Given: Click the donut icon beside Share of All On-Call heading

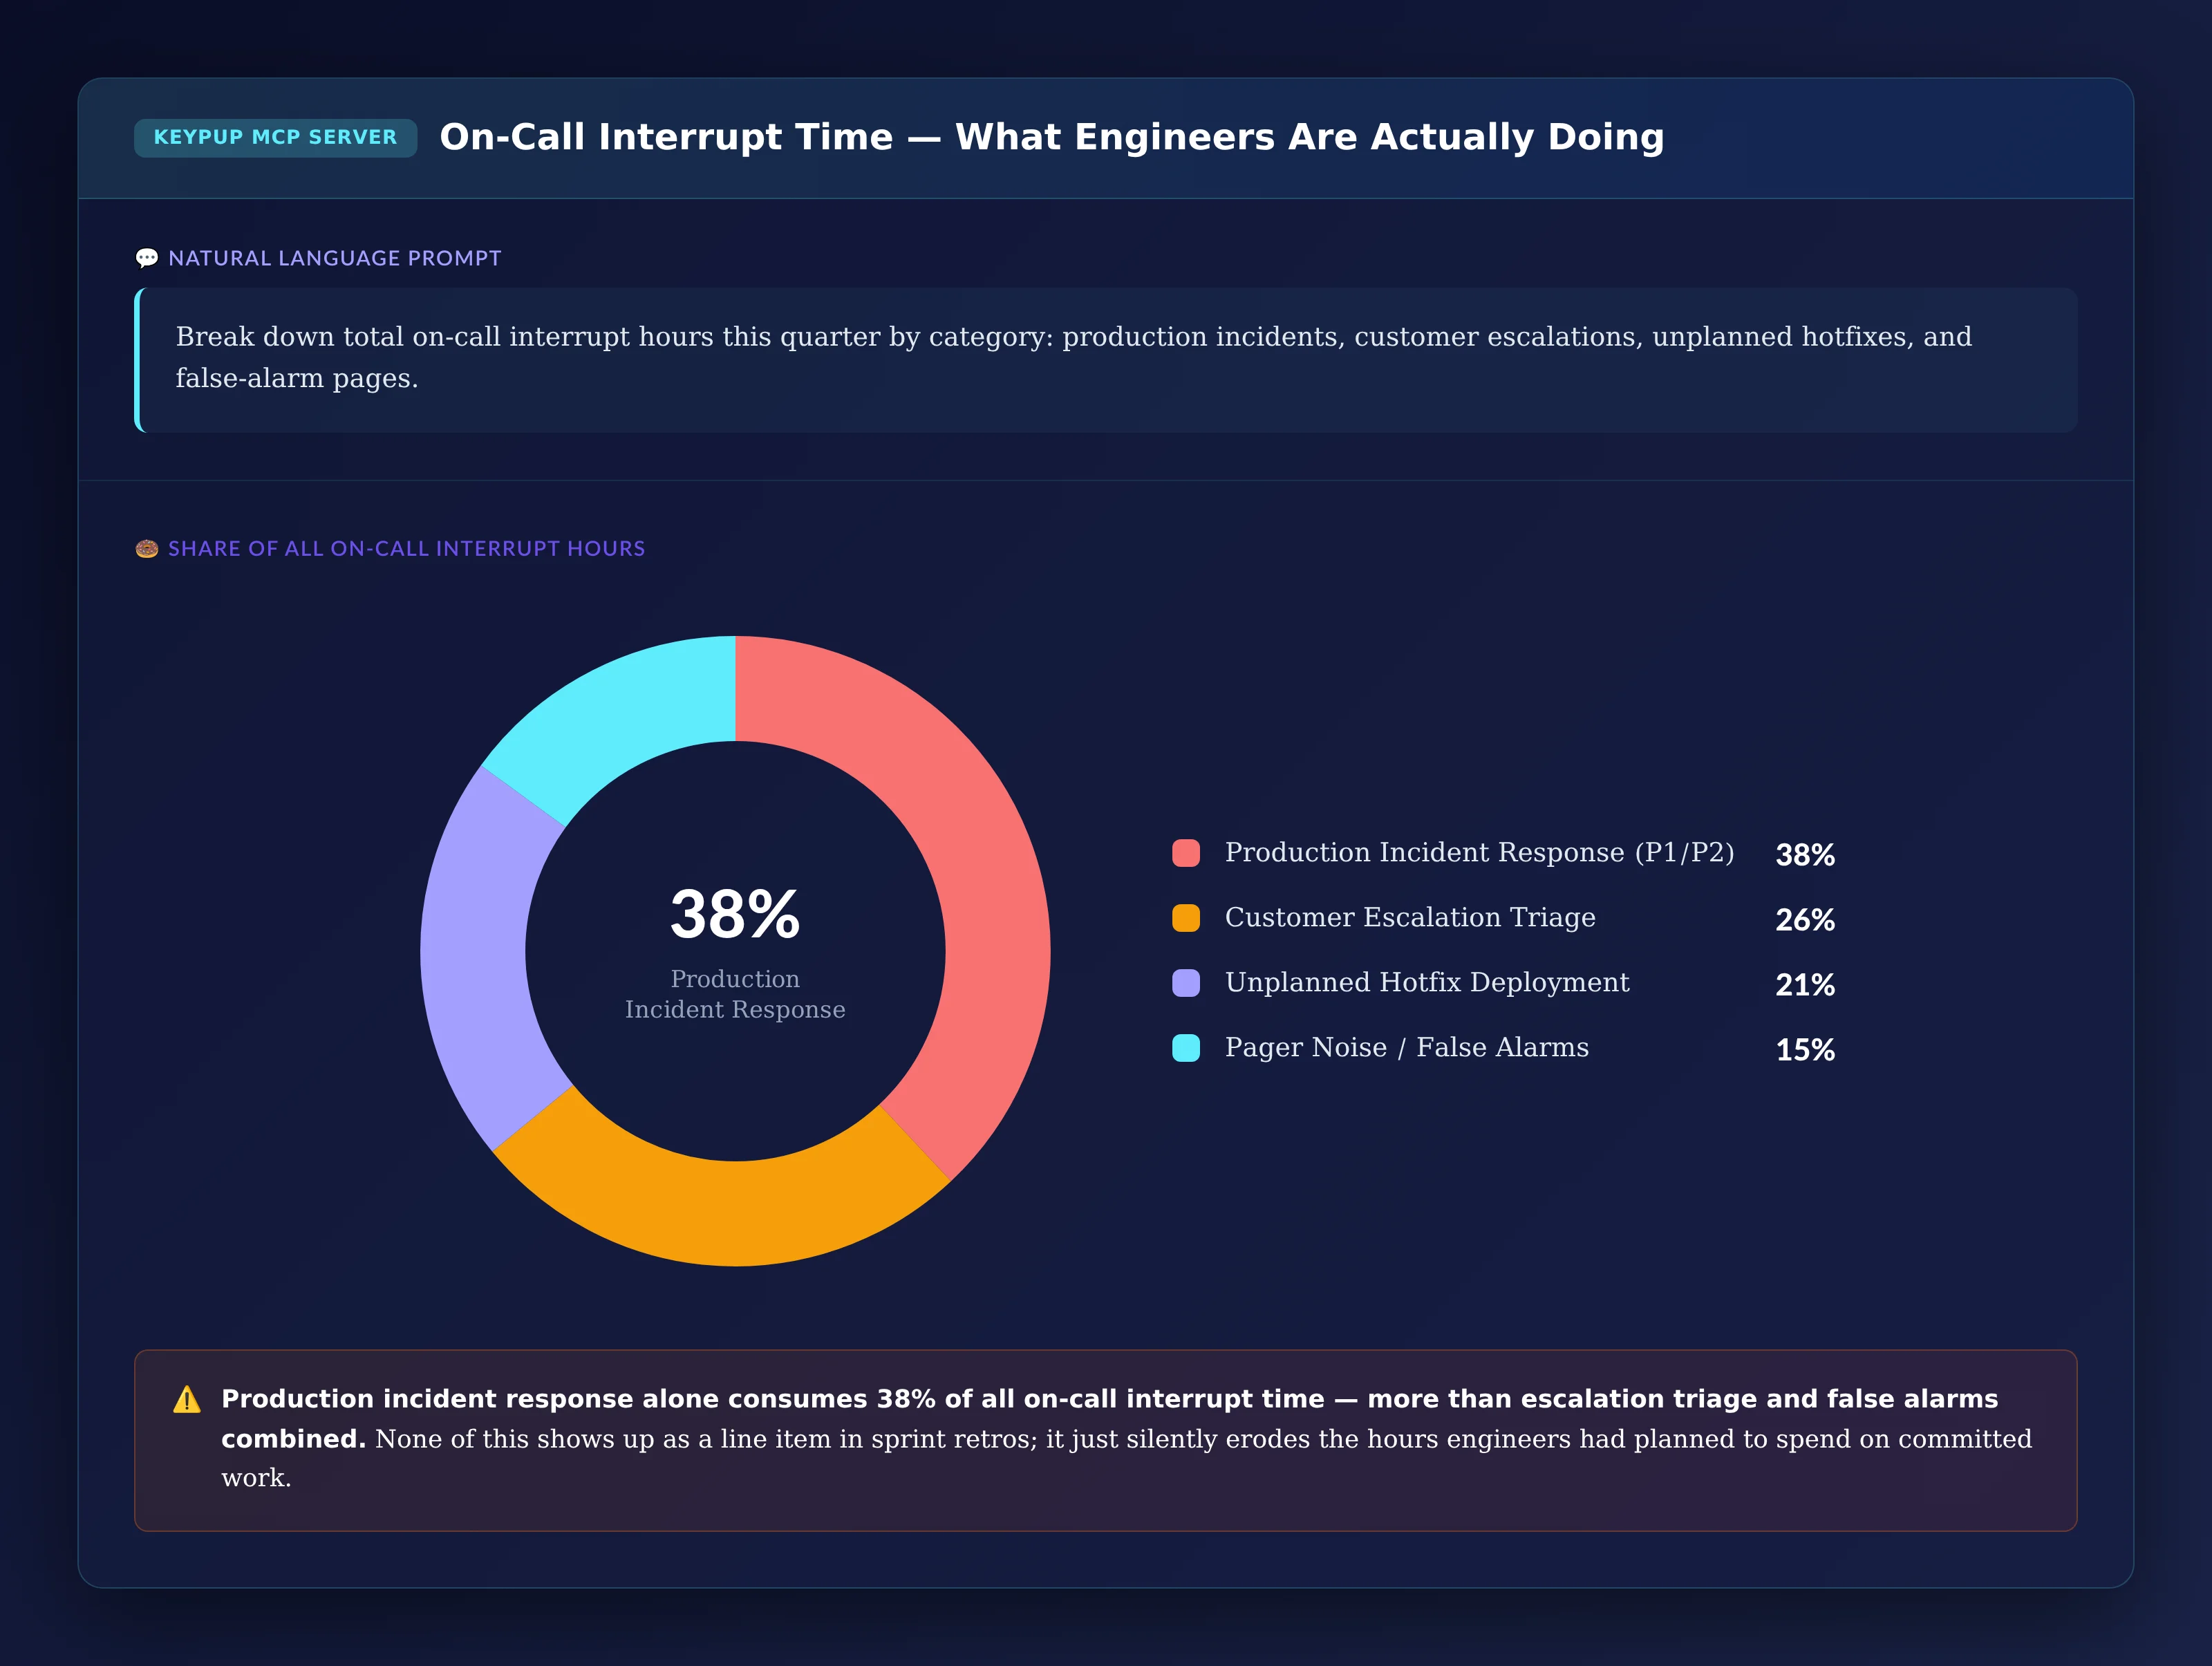Looking at the screenshot, I should (147, 549).
